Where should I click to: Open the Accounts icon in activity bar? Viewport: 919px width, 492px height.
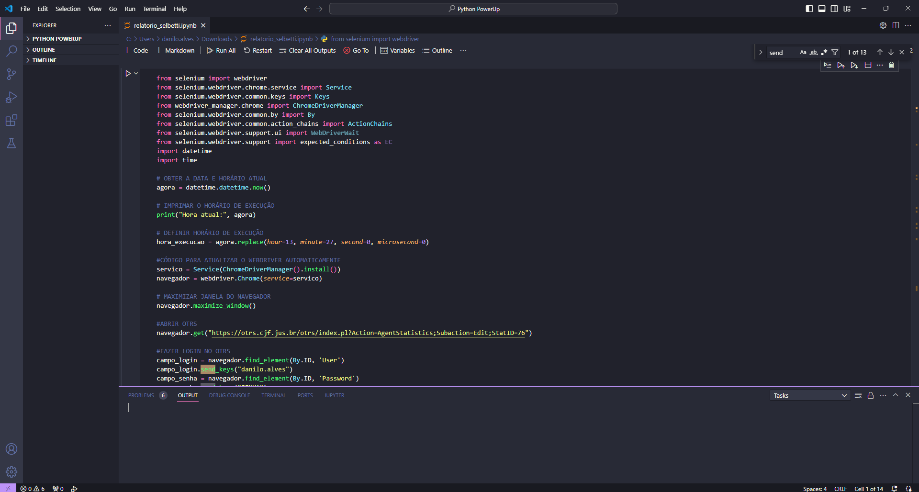pyautogui.click(x=11, y=449)
